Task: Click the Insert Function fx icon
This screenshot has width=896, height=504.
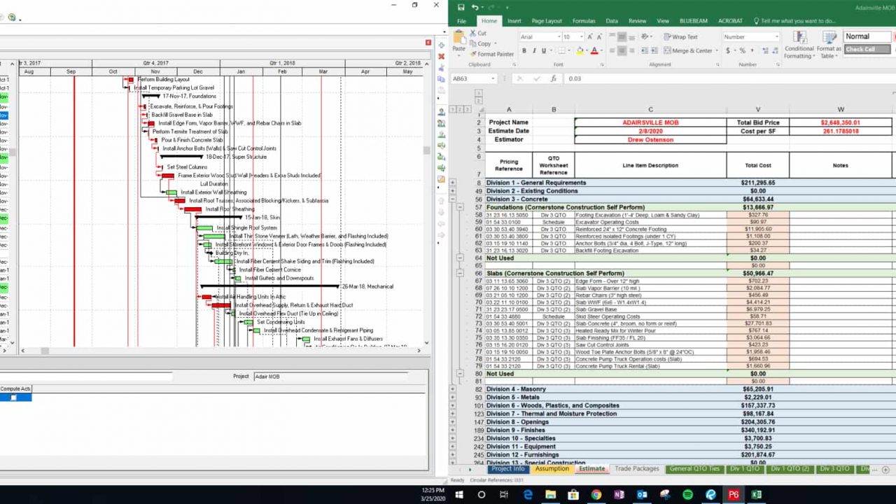Action: click(x=554, y=78)
